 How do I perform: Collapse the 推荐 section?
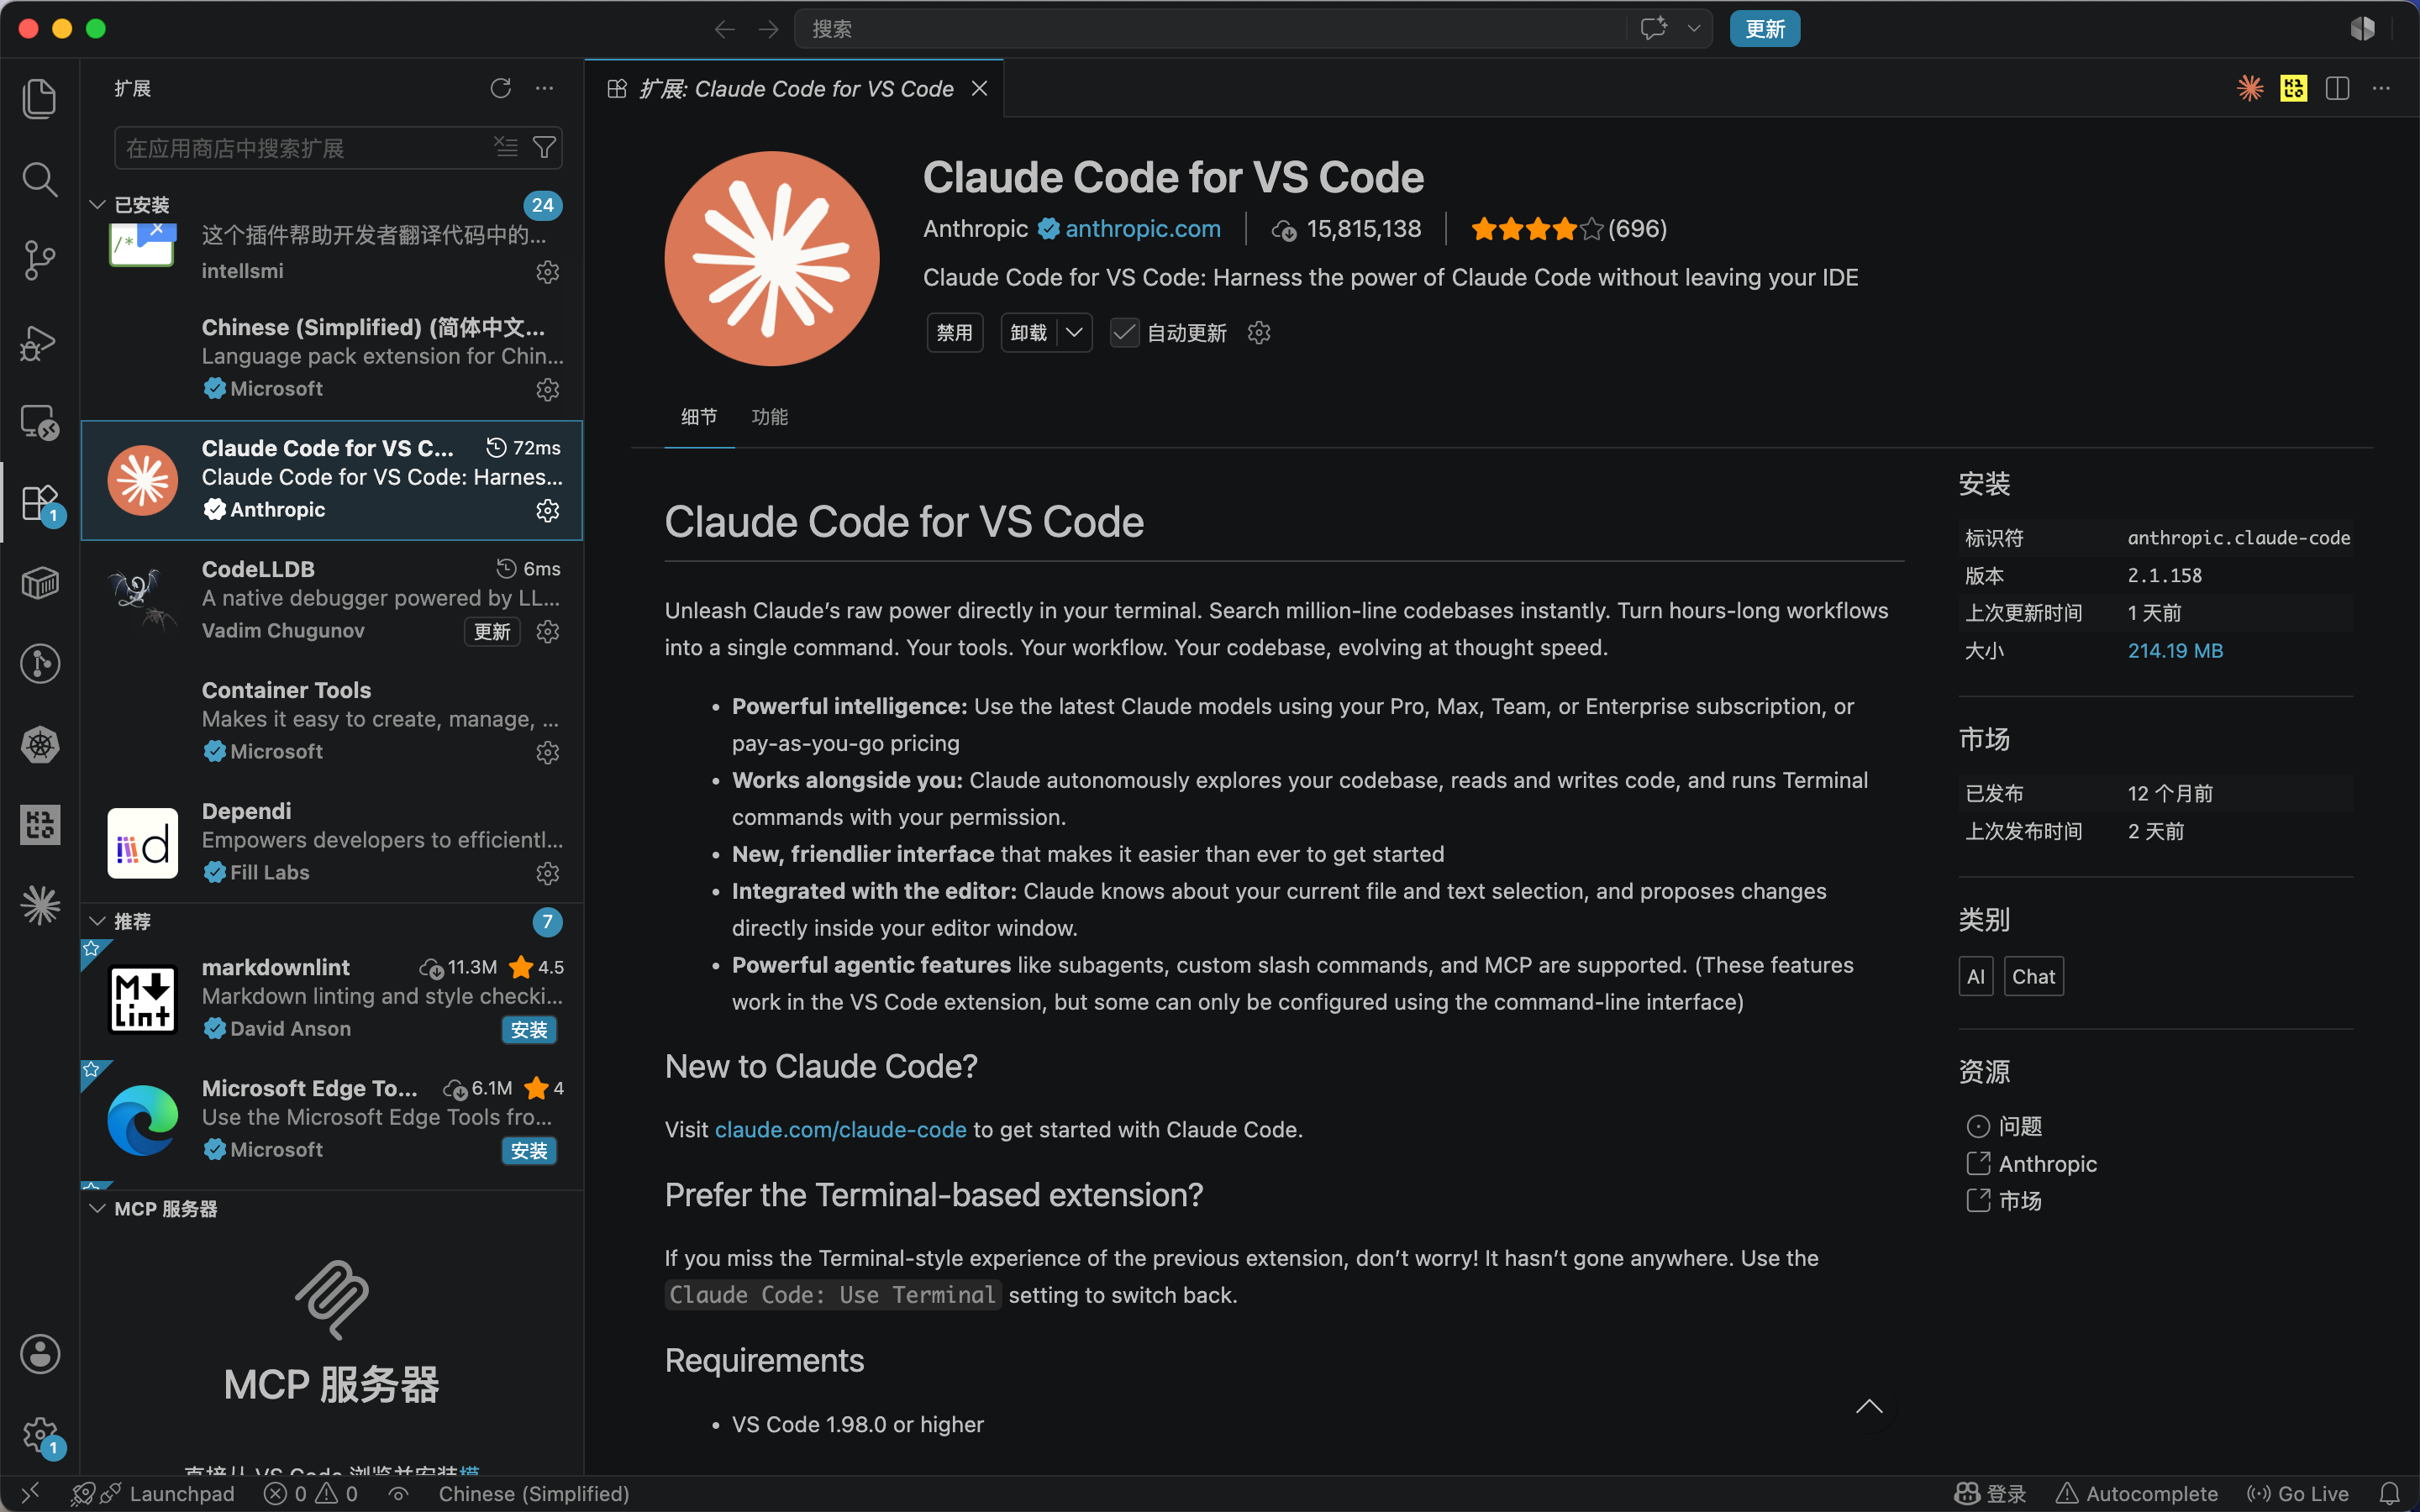pyautogui.click(x=97, y=921)
